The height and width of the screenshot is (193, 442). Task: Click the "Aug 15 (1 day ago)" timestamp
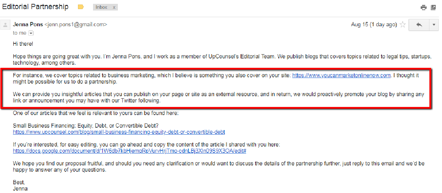pyautogui.click(x=374, y=24)
